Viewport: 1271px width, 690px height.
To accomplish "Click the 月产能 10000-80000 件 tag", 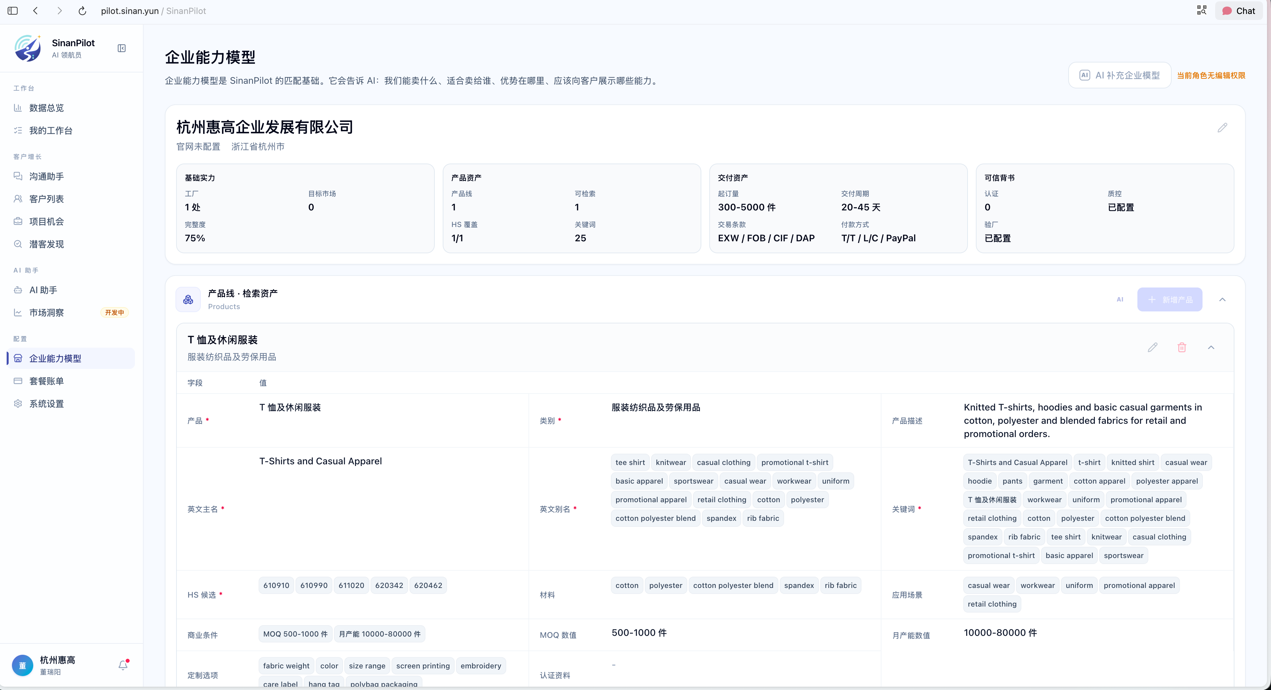I will (380, 634).
